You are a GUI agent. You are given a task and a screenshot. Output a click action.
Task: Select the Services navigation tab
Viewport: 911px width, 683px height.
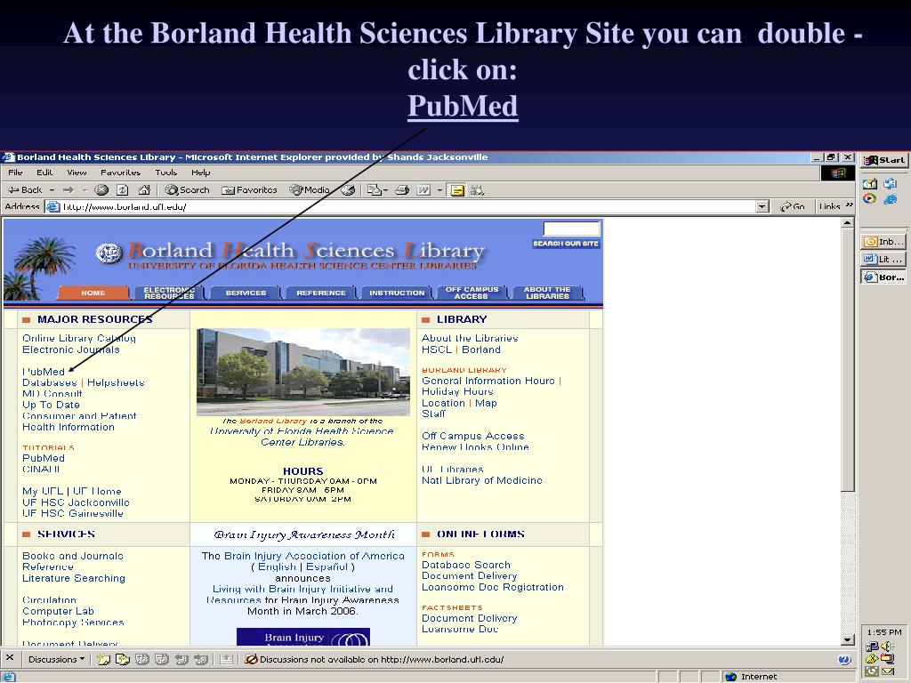[x=246, y=293]
